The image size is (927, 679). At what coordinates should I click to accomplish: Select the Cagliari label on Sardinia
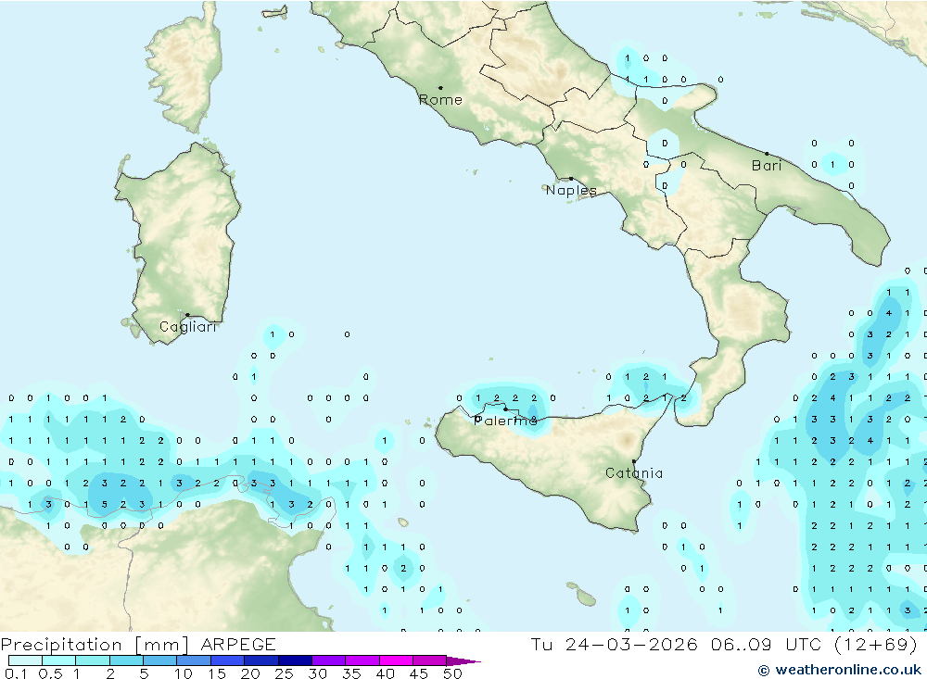coord(188,327)
